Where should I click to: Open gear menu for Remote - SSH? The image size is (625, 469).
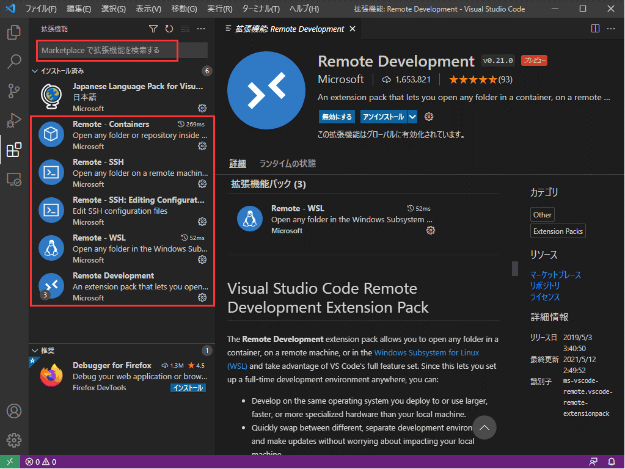pos(202,184)
